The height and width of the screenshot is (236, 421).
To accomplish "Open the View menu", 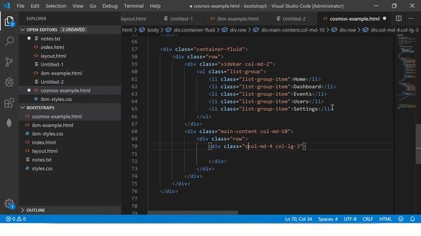I will (x=78, y=6).
